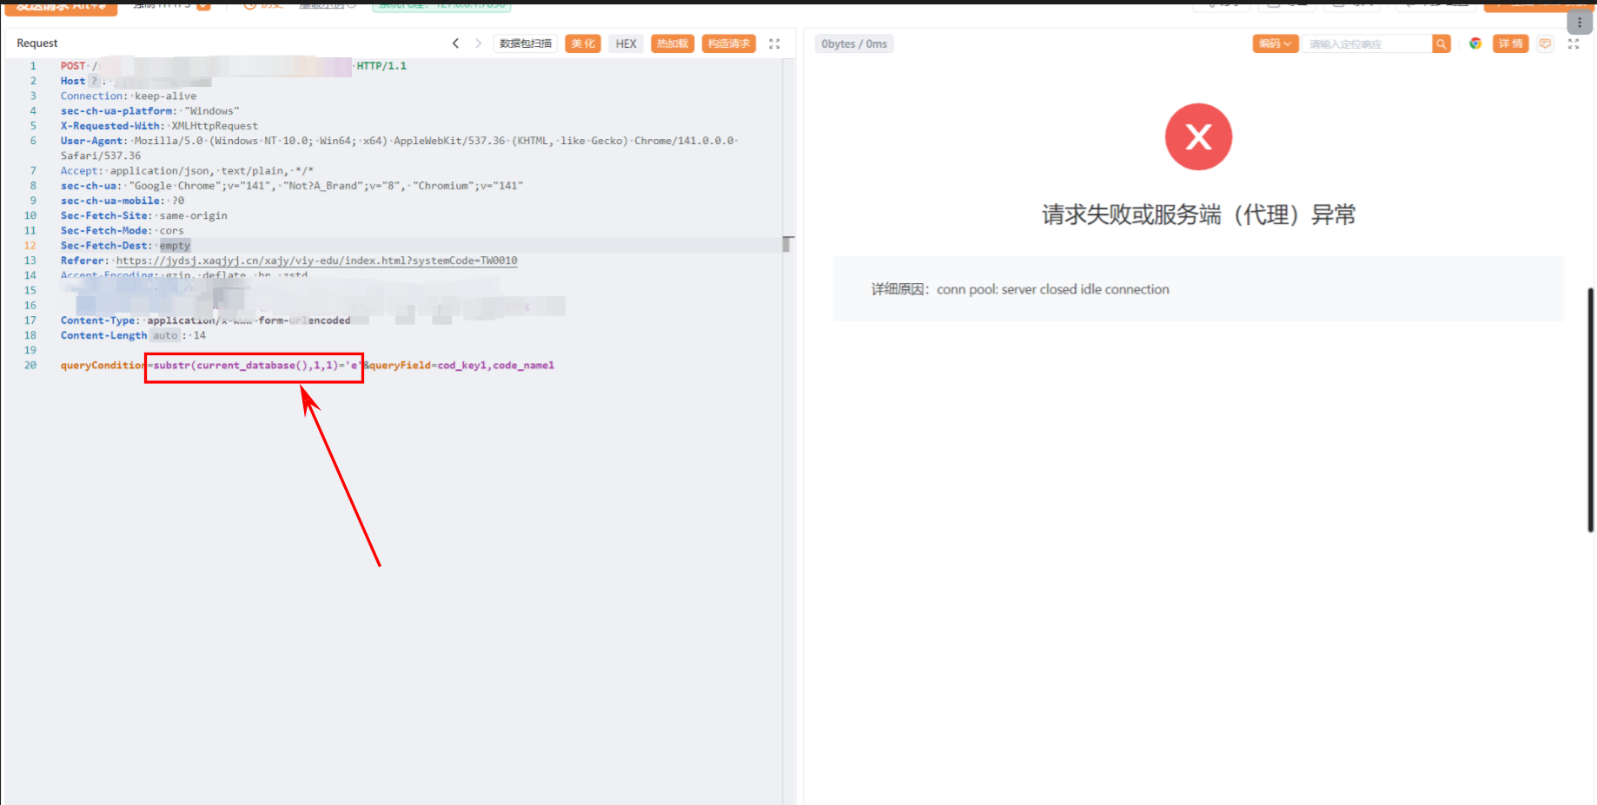Click the red error X icon
Image resolution: width=1597 pixels, height=805 pixels.
(x=1198, y=137)
